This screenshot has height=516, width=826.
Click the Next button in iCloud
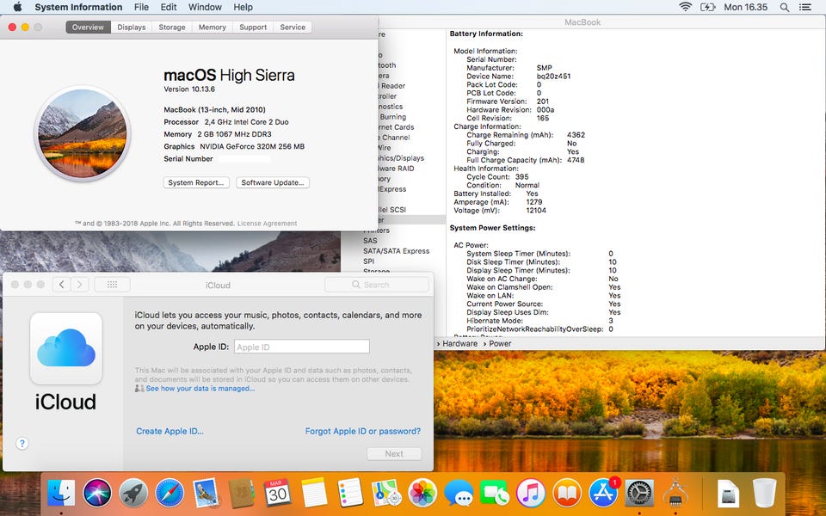pos(394,453)
